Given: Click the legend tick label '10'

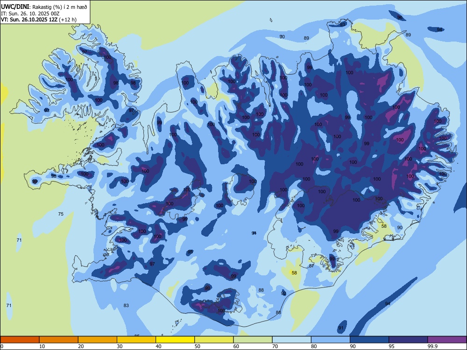Looking at the screenshot, I should click(42, 346).
